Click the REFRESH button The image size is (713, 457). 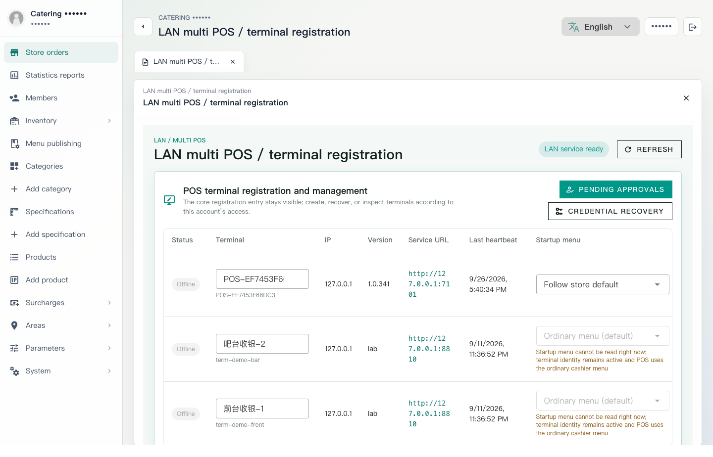[649, 149]
